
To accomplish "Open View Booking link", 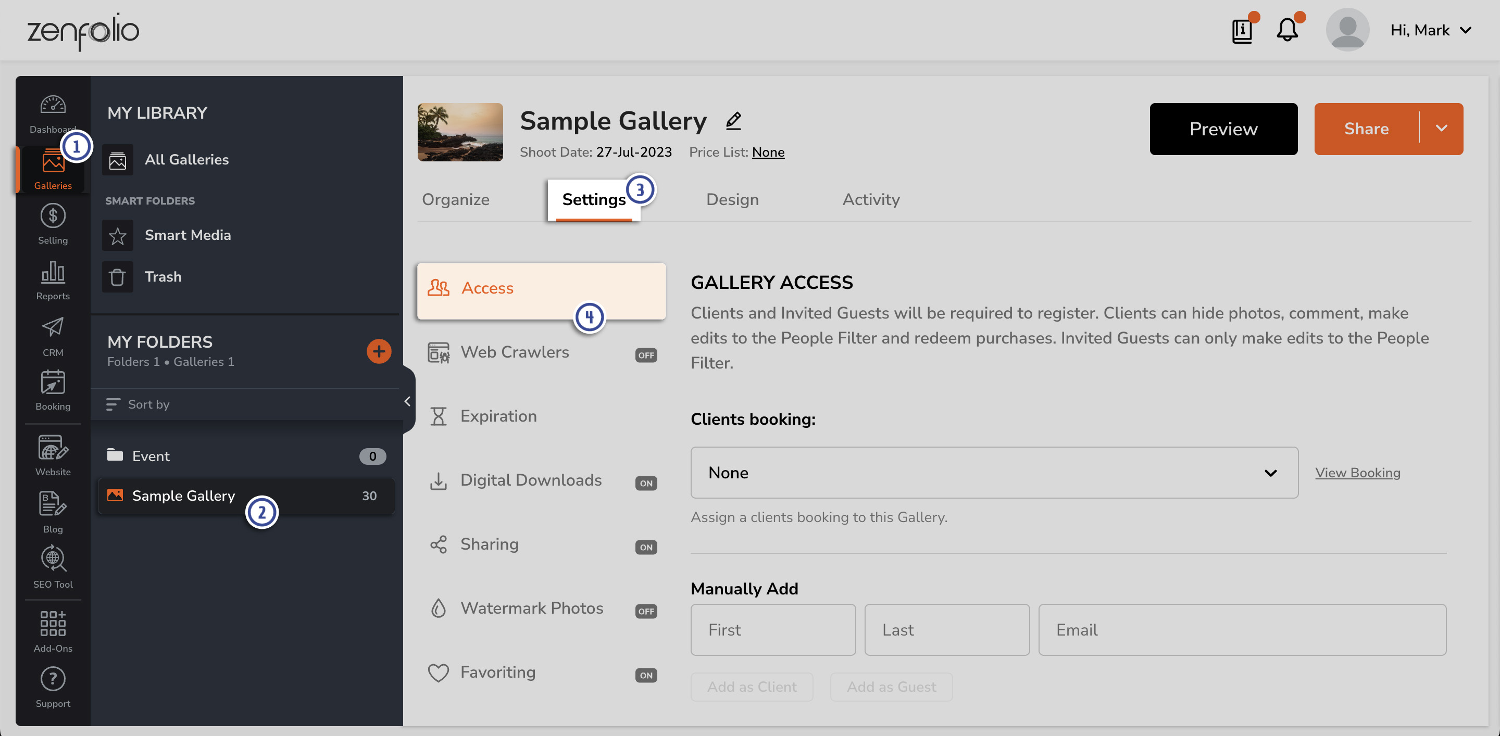I will click(1357, 473).
